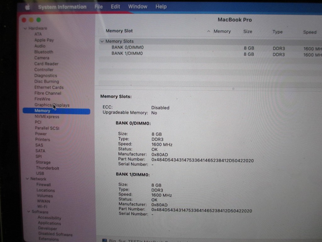Image resolution: width=322 pixels, height=242 pixels.
Task: Select Thunderbolt in the sidebar
Action: 47,168
